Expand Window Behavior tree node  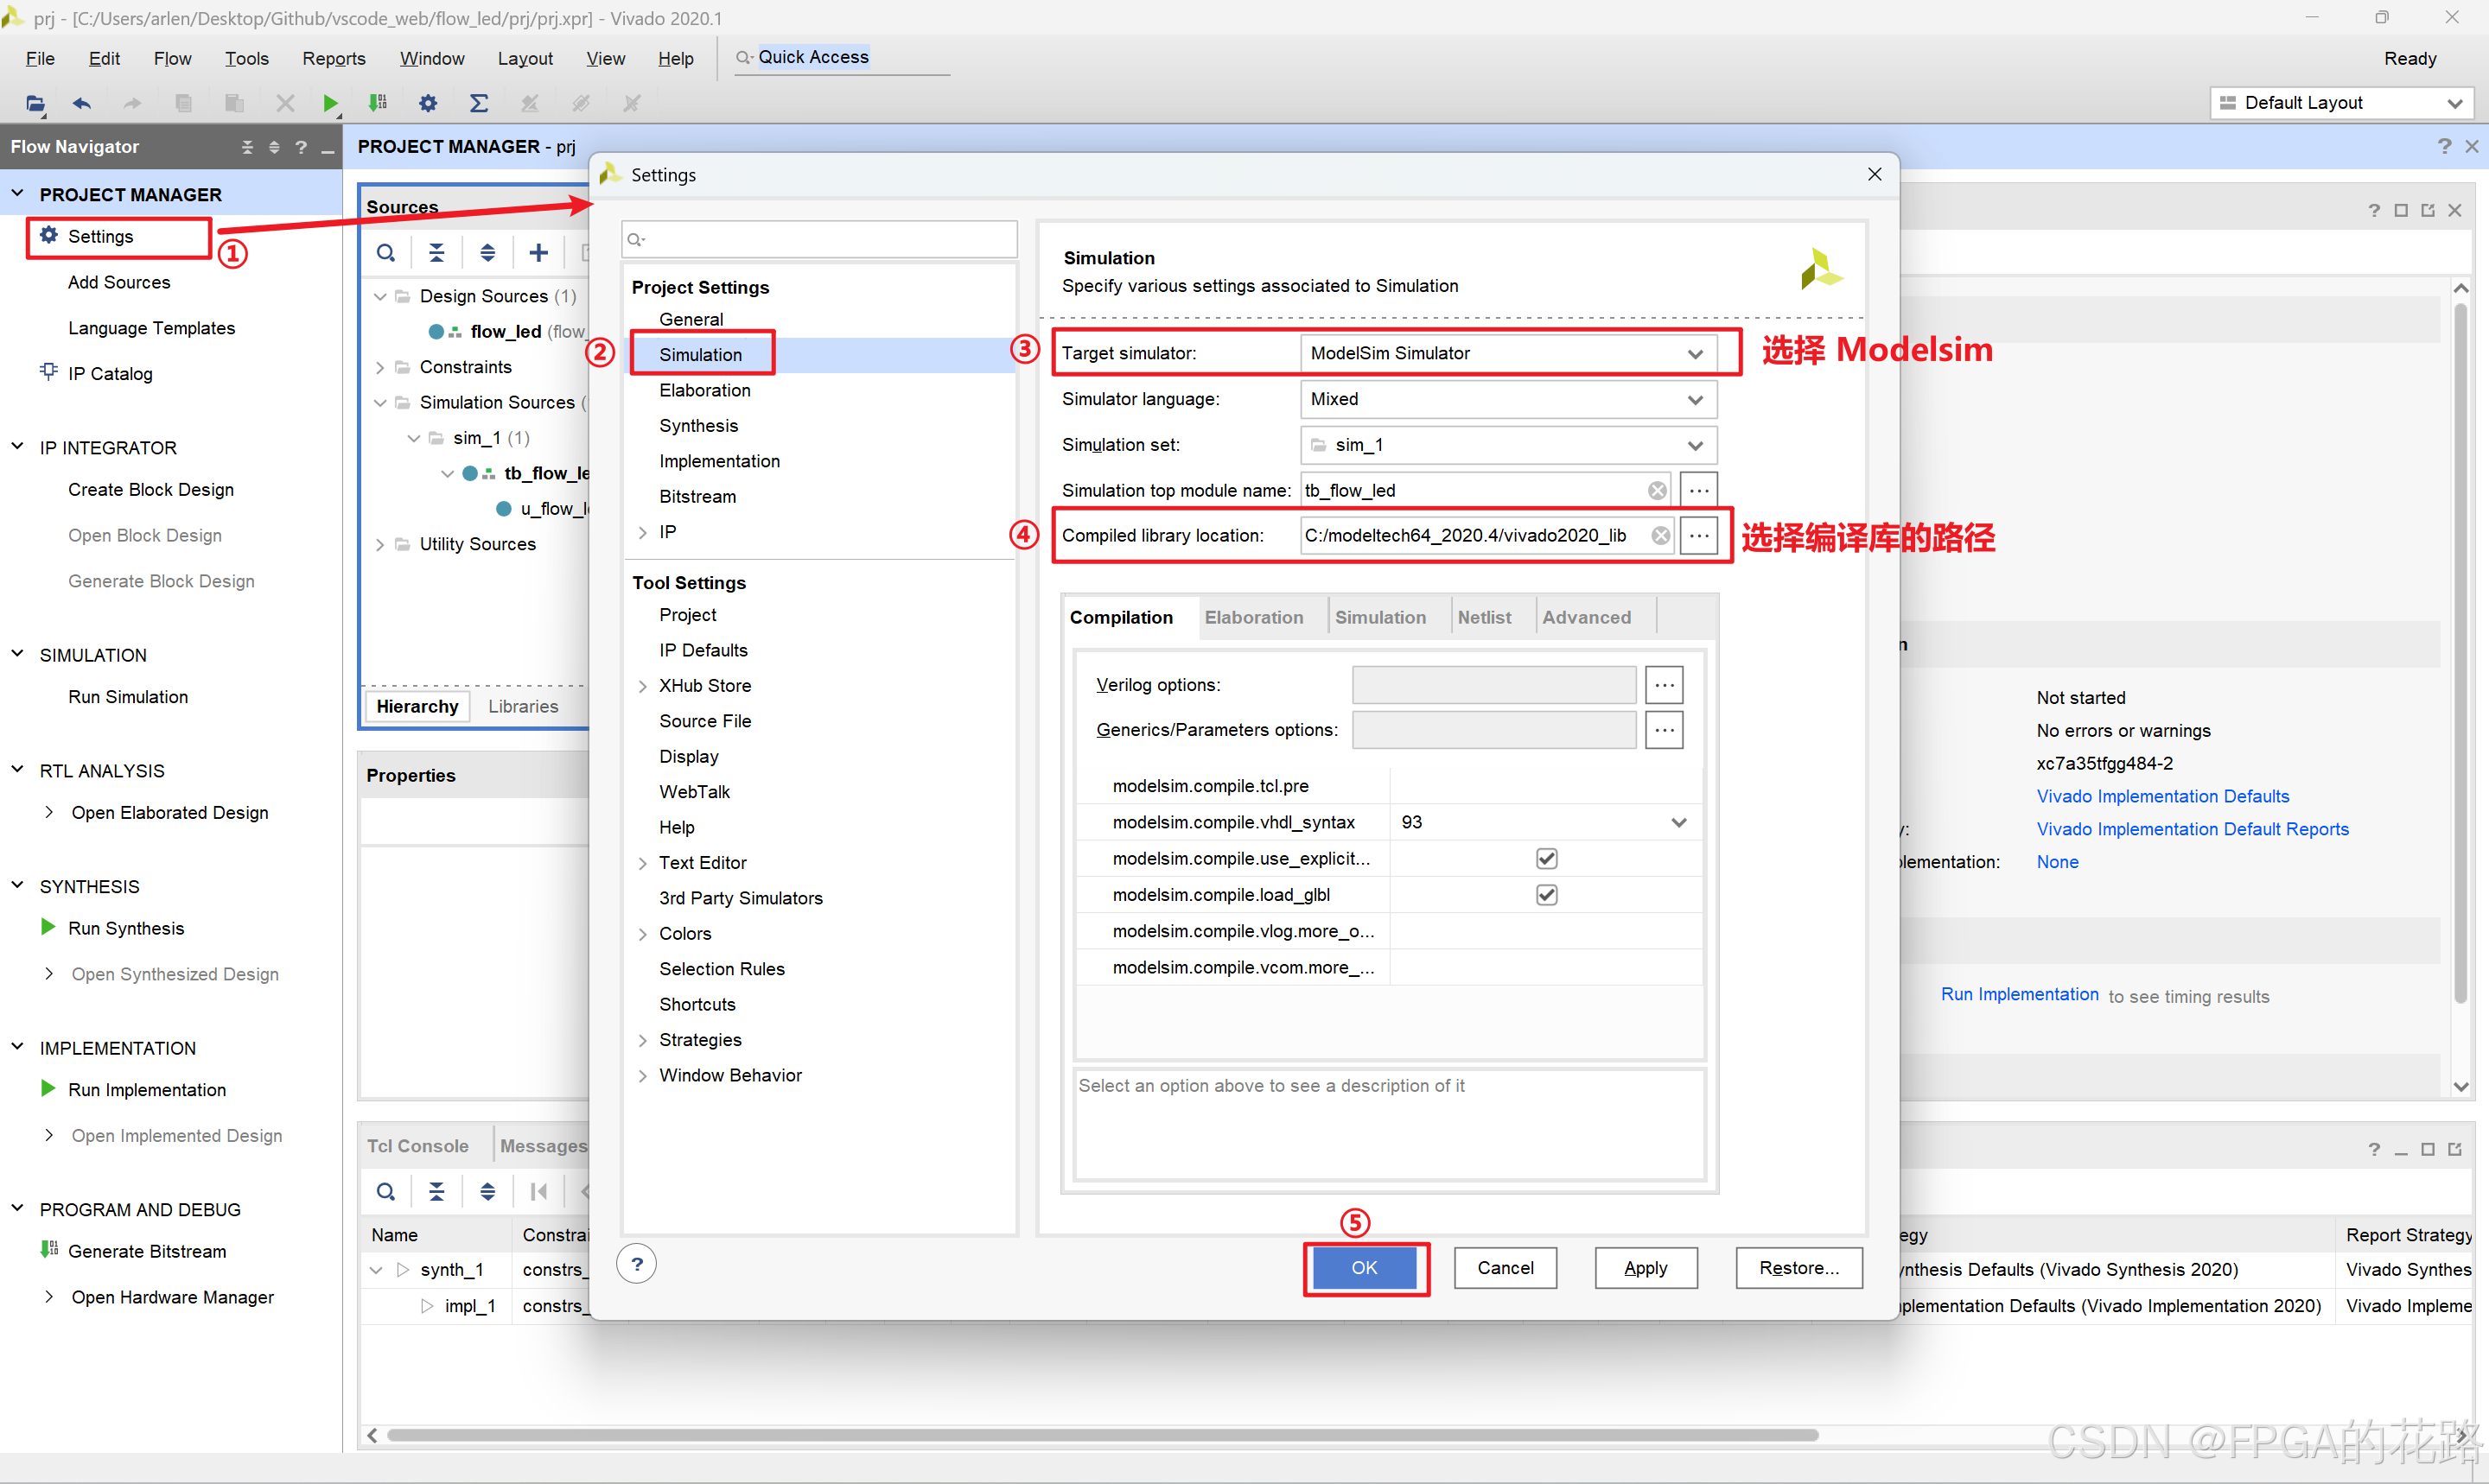[x=643, y=1076]
